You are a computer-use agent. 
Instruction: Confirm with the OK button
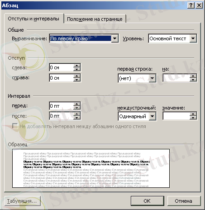tap(147, 201)
